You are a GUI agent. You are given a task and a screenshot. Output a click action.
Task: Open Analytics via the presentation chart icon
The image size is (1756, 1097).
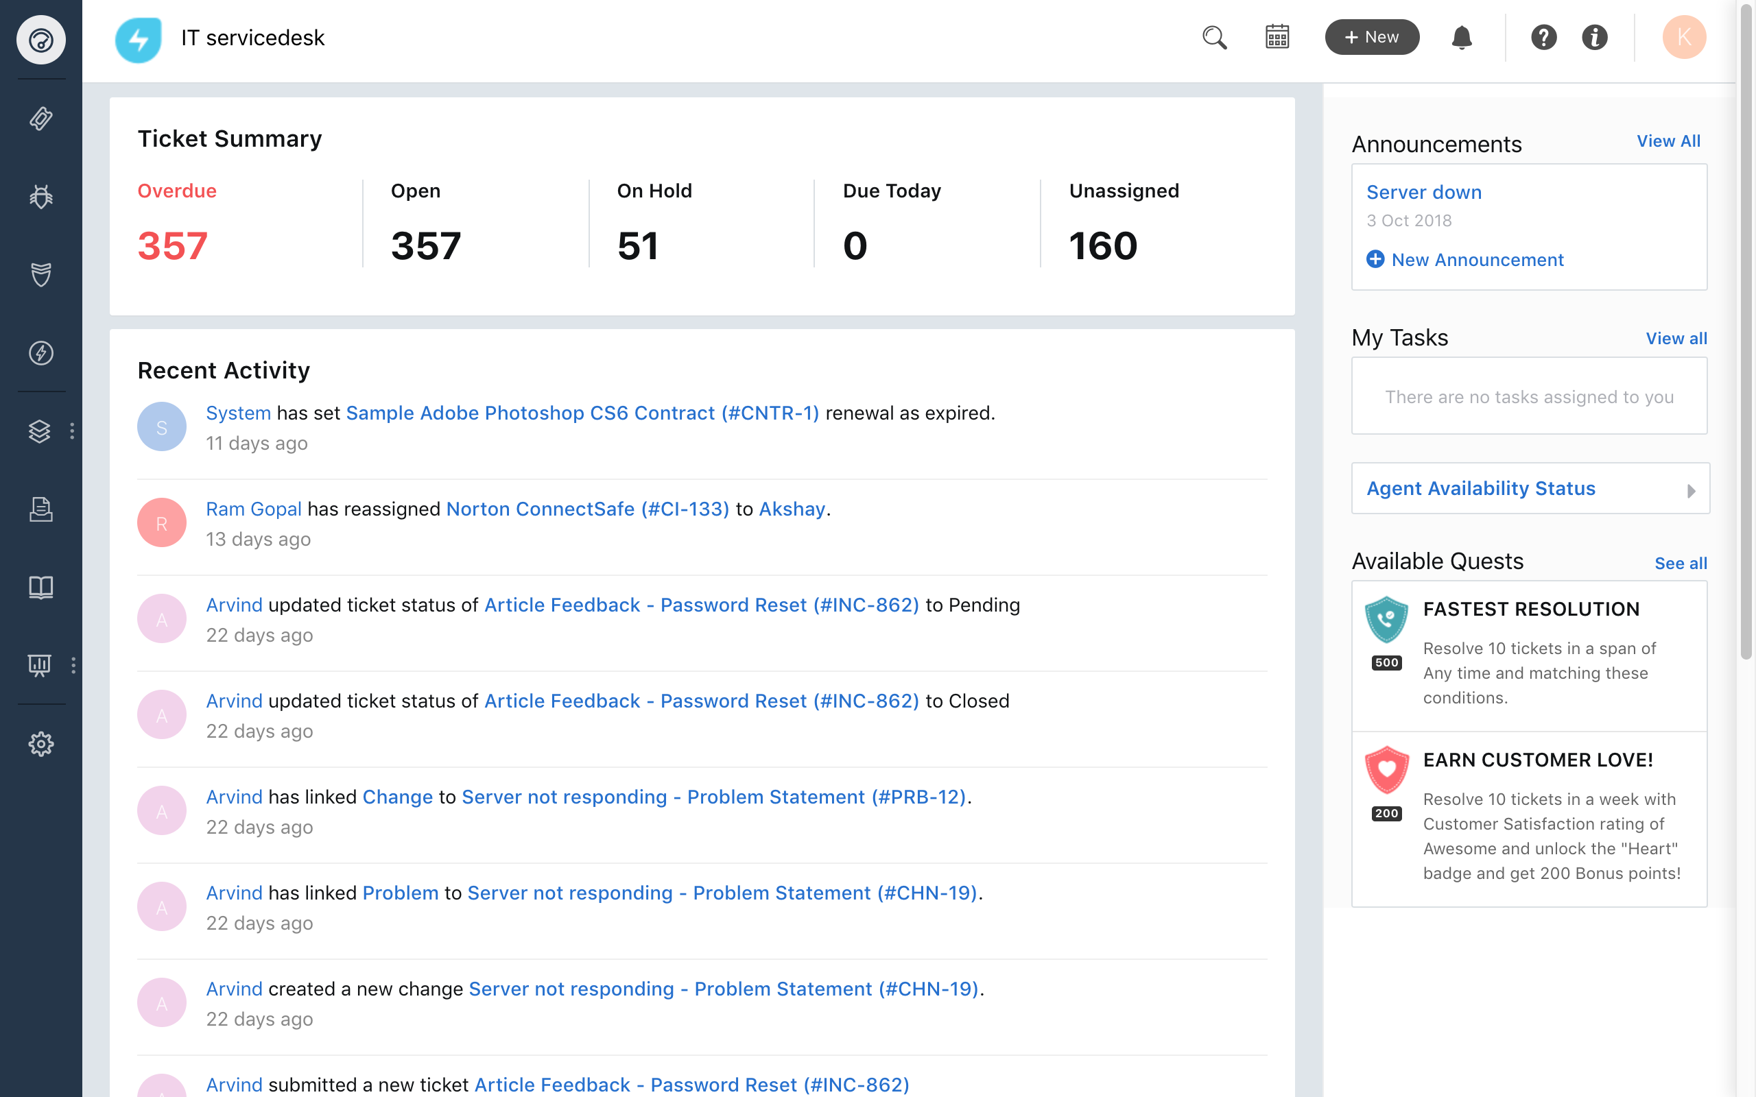(x=40, y=664)
